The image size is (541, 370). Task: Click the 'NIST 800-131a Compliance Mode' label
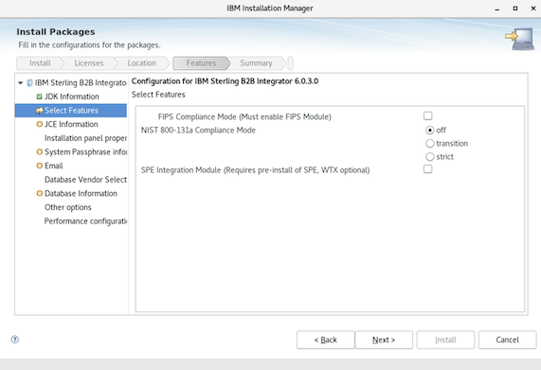(x=198, y=131)
